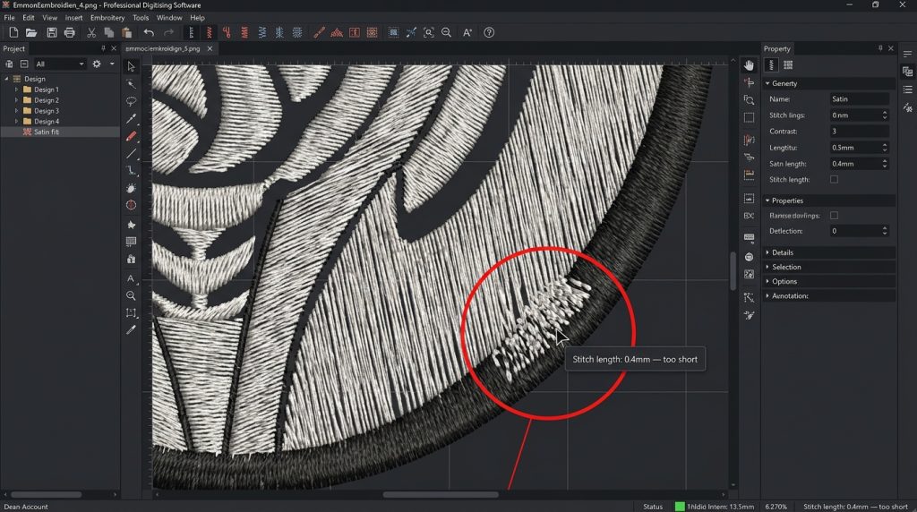Open the Insert menu

click(73, 18)
